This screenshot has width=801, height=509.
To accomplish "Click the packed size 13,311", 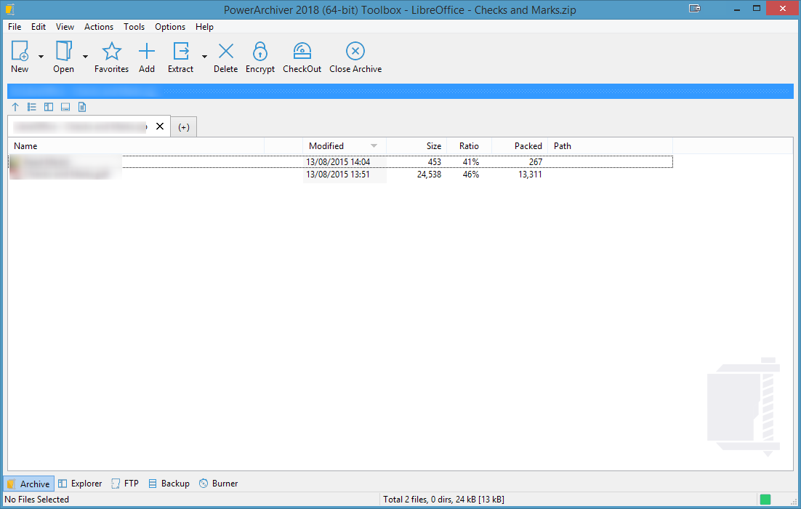I will (530, 175).
